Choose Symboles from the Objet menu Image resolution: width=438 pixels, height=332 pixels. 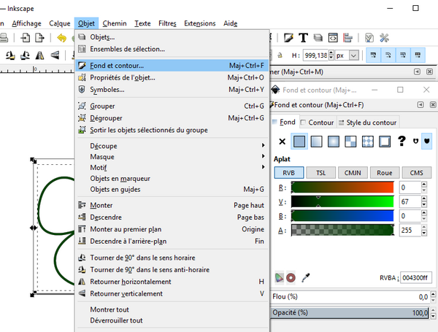pos(172,90)
